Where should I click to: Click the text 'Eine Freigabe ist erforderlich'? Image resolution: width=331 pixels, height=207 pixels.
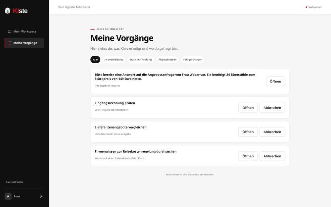112,110
